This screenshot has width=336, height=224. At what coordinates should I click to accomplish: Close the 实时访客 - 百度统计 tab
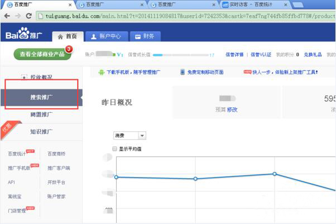point(285,4)
